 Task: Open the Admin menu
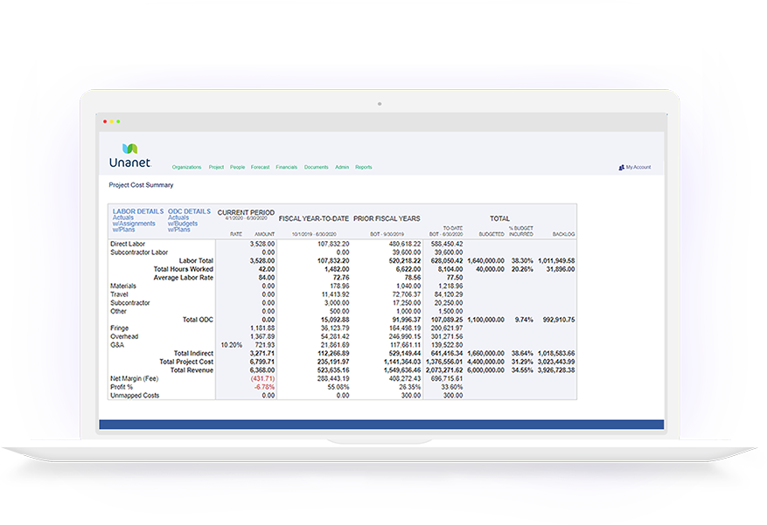(x=343, y=166)
